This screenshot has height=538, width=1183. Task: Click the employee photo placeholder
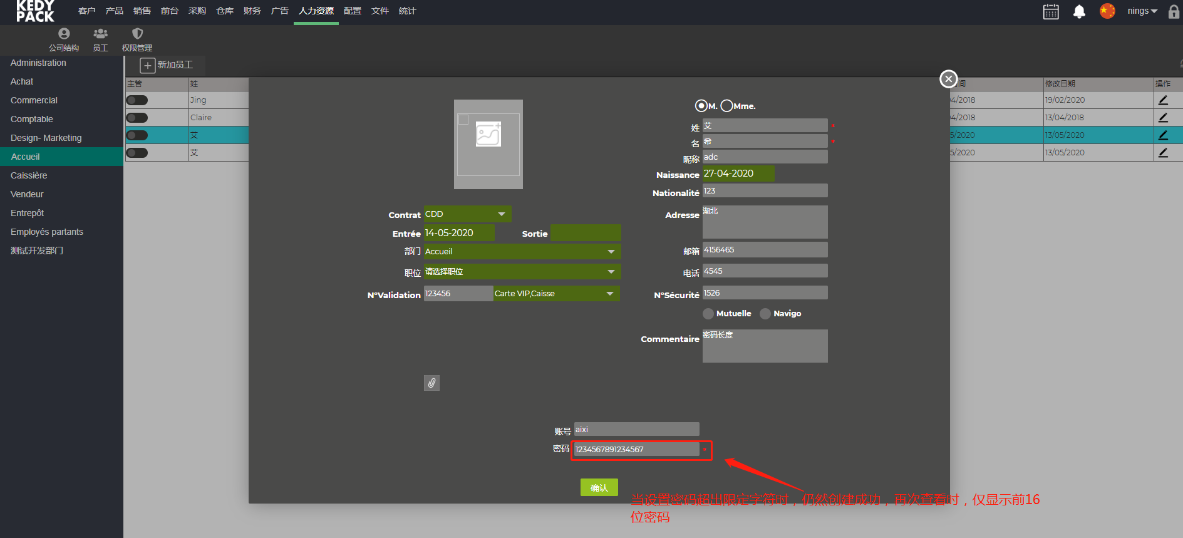click(488, 144)
